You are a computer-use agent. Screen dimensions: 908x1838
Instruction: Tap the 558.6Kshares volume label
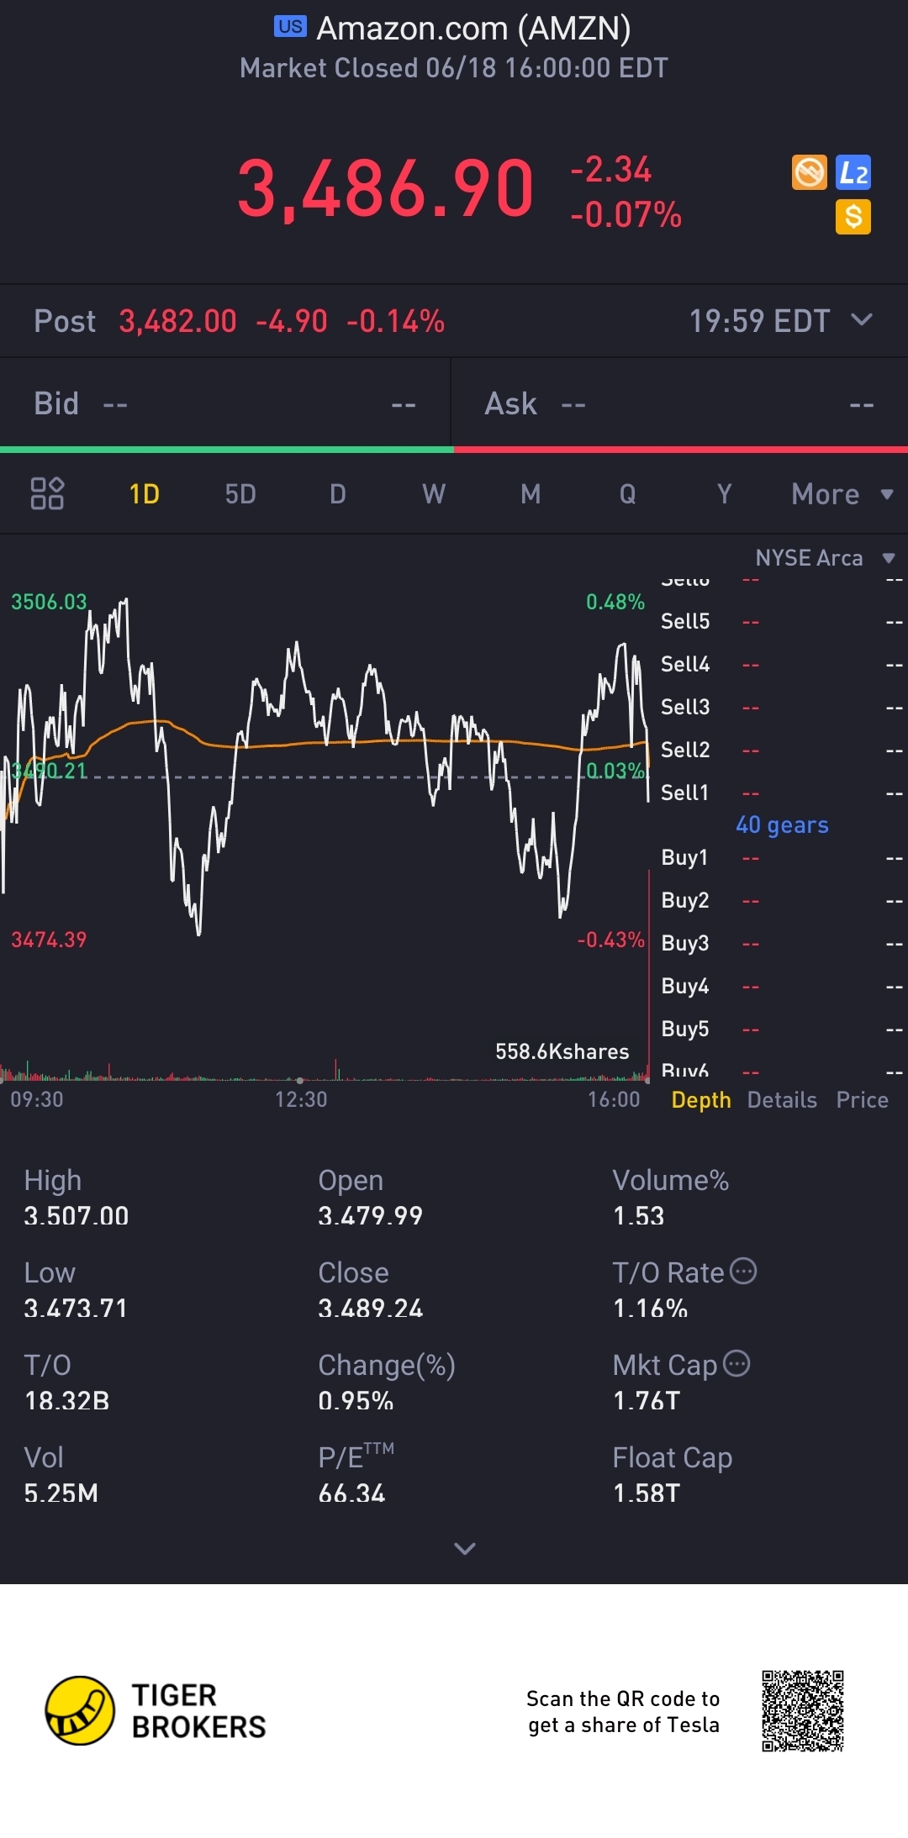click(x=562, y=1051)
